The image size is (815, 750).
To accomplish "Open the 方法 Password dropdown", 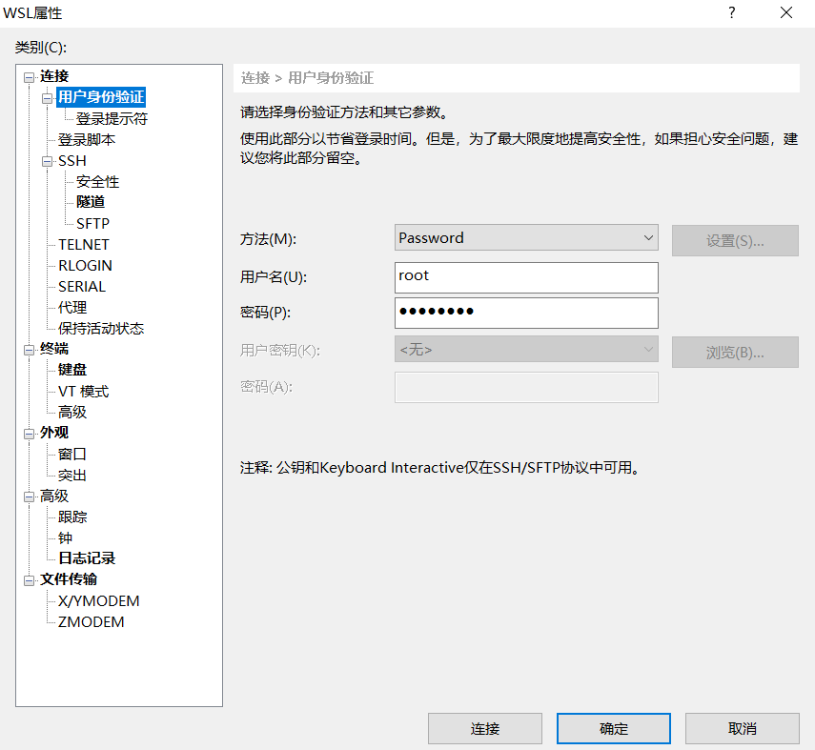I will 648,237.
